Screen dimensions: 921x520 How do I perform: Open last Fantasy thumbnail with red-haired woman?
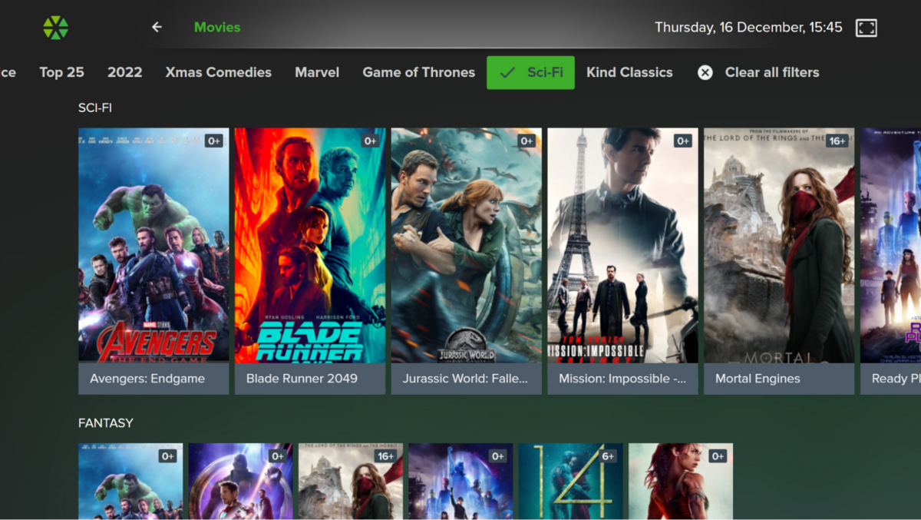(x=681, y=482)
